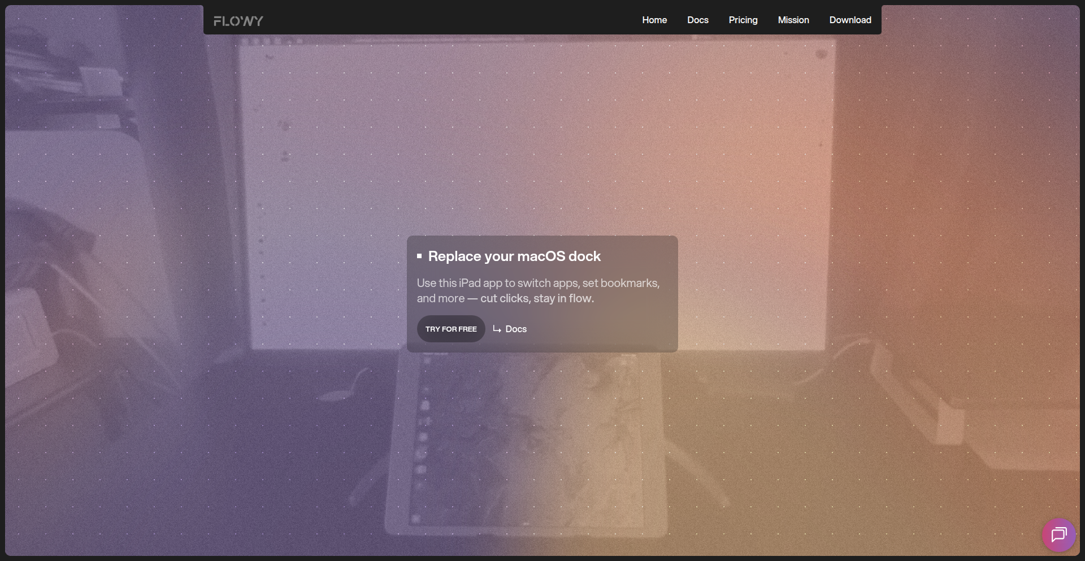Open the chat widget bubble
This screenshot has height=561, width=1085.
tap(1058, 534)
